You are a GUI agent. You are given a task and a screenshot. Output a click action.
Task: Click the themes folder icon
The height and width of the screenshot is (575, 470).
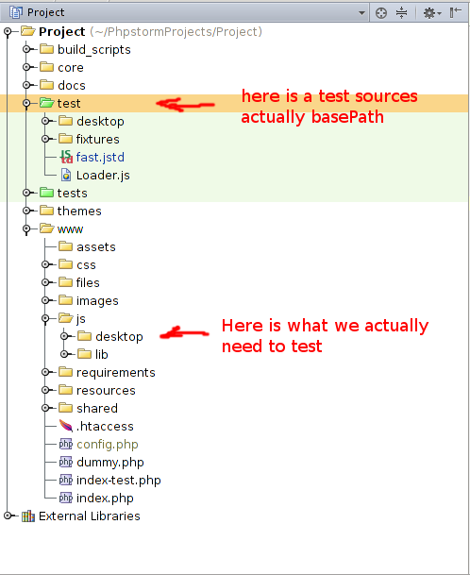(46, 211)
